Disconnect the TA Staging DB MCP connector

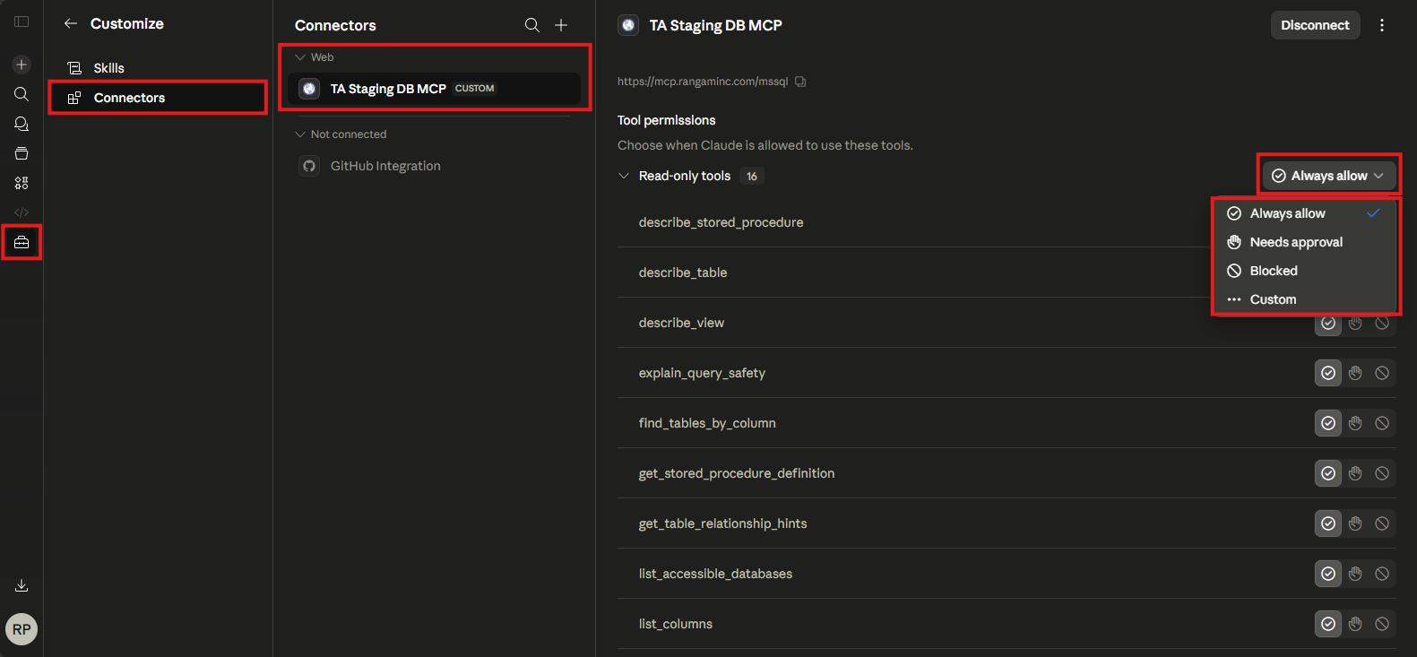pos(1315,25)
